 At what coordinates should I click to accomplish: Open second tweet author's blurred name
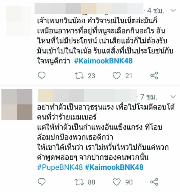87,95
